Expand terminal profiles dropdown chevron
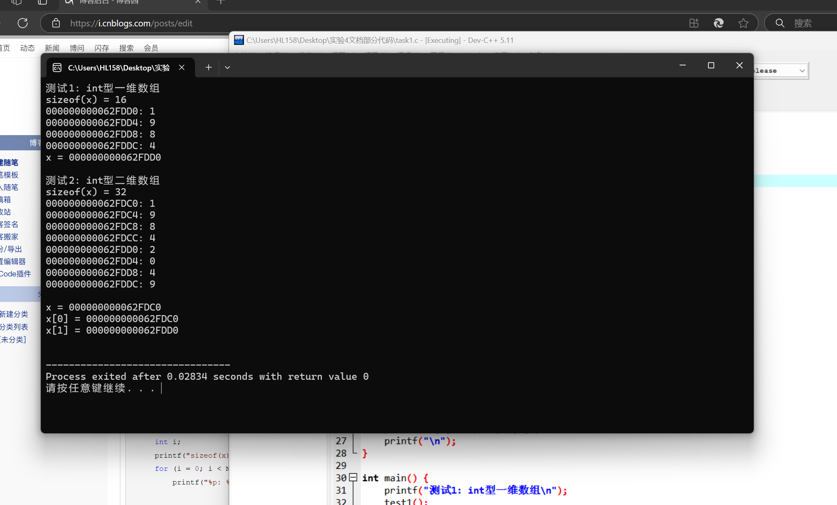Viewport: 837px width, 505px height. click(227, 67)
